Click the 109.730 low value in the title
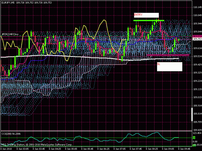 click(38, 3)
